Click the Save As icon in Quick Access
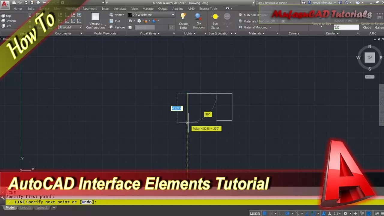This screenshot has height=216, width=384. [32, 3]
